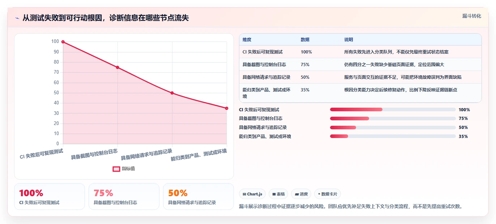
Task: Click progress list label 具备截图与控制台日志
Action: (261, 119)
